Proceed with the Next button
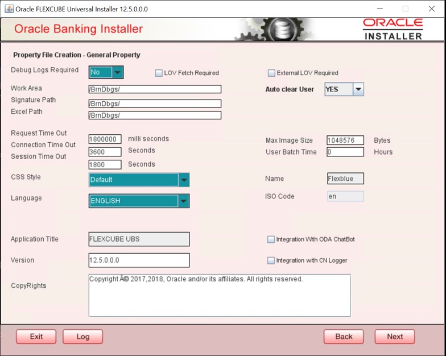446x356 pixels. [x=395, y=337]
